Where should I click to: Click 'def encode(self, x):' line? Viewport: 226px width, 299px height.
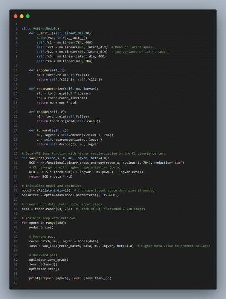point(48,70)
